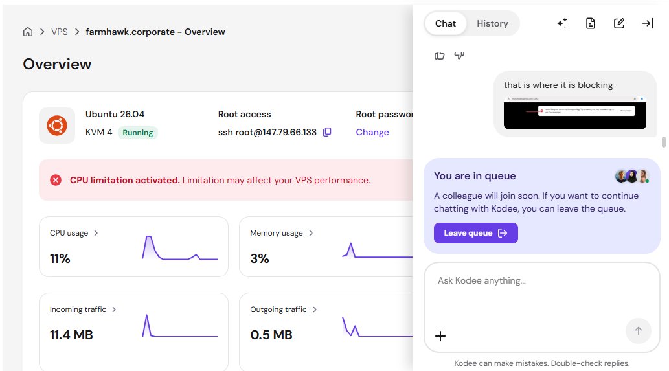669x371 pixels.
Task: Click the KVM 4 plan label
Action: pos(98,132)
